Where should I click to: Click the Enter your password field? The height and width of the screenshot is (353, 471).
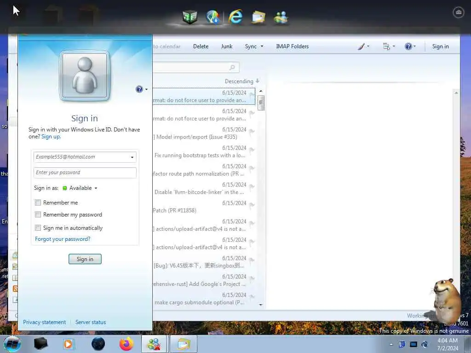coord(85,173)
